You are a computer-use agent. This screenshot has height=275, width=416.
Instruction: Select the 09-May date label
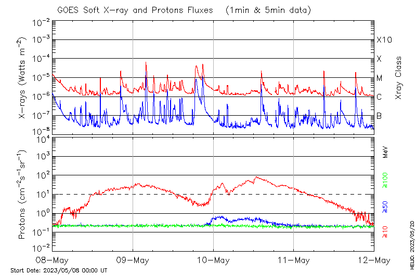133,259
